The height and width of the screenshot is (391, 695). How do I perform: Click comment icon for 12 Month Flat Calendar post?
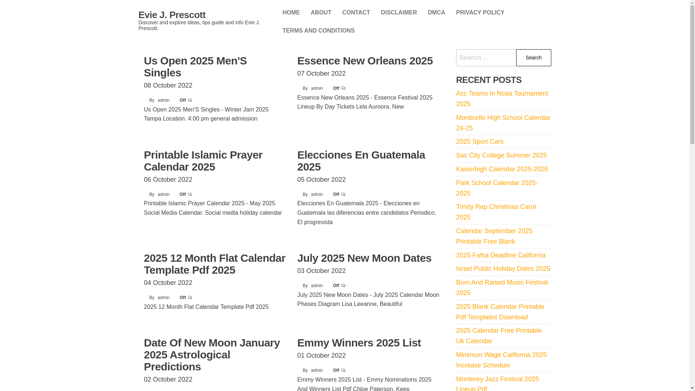point(190,298)
